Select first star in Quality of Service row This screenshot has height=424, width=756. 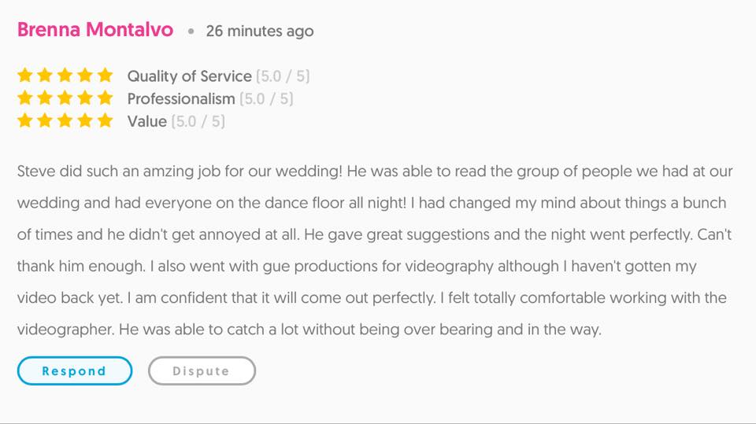coord(25,76)
